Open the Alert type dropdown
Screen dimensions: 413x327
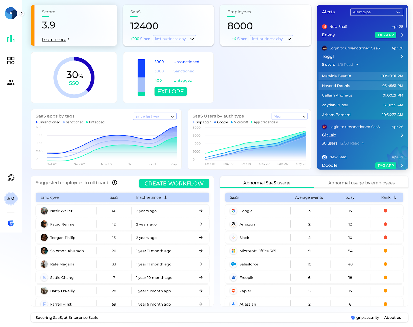pyautogui.click(x=376, y=12)
